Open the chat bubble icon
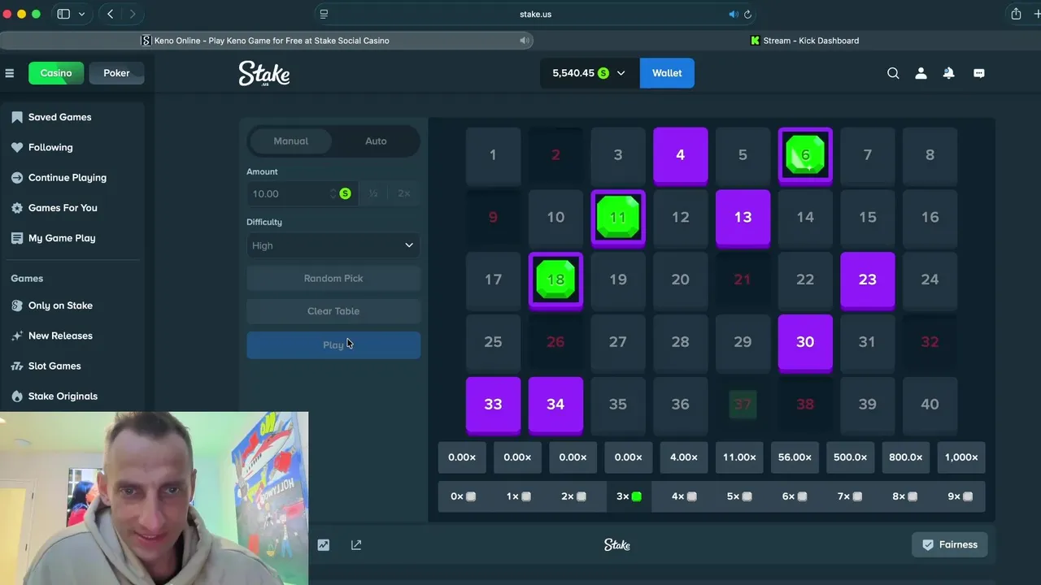 coord(979,73)
